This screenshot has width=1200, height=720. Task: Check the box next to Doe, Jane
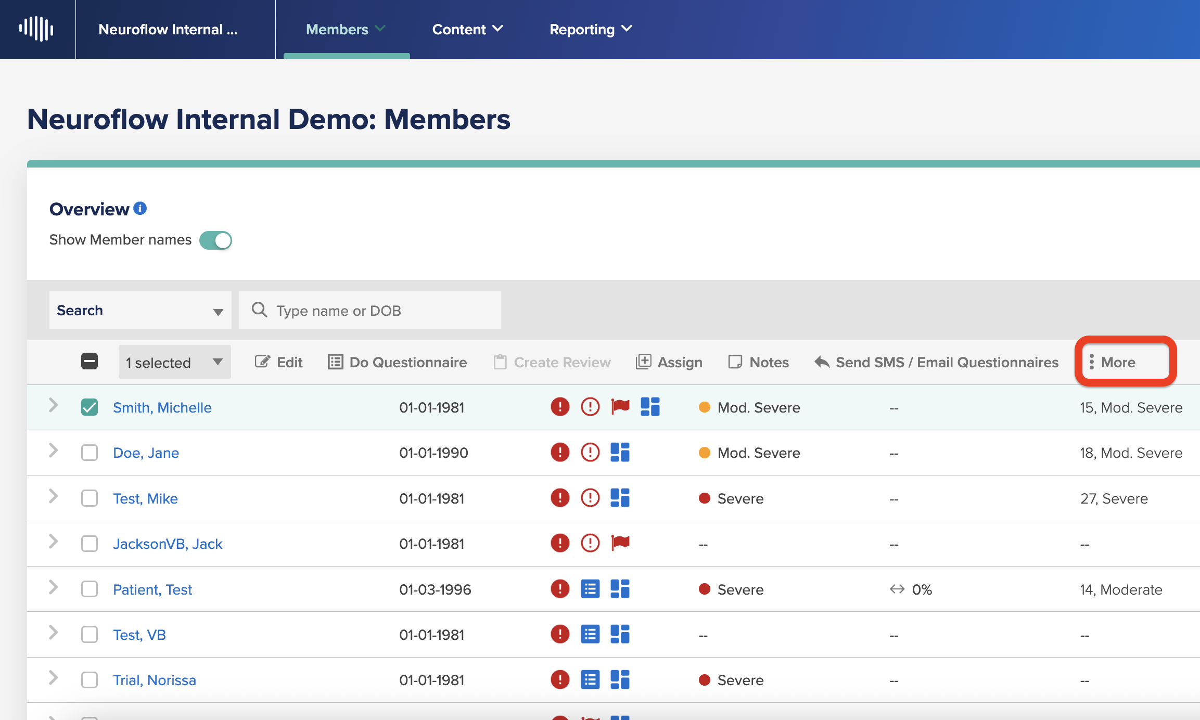(90, 453)
